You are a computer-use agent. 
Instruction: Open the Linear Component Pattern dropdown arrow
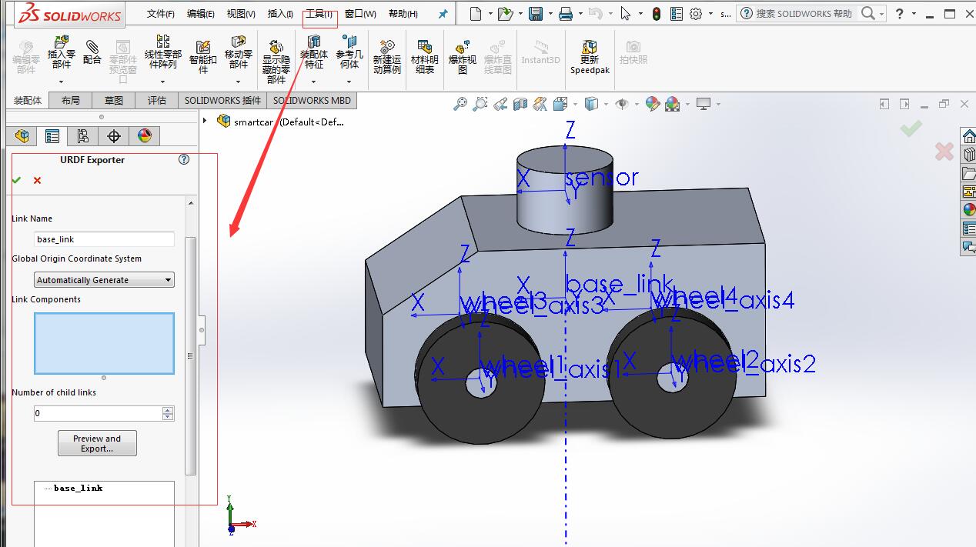[x=163, y=81]
